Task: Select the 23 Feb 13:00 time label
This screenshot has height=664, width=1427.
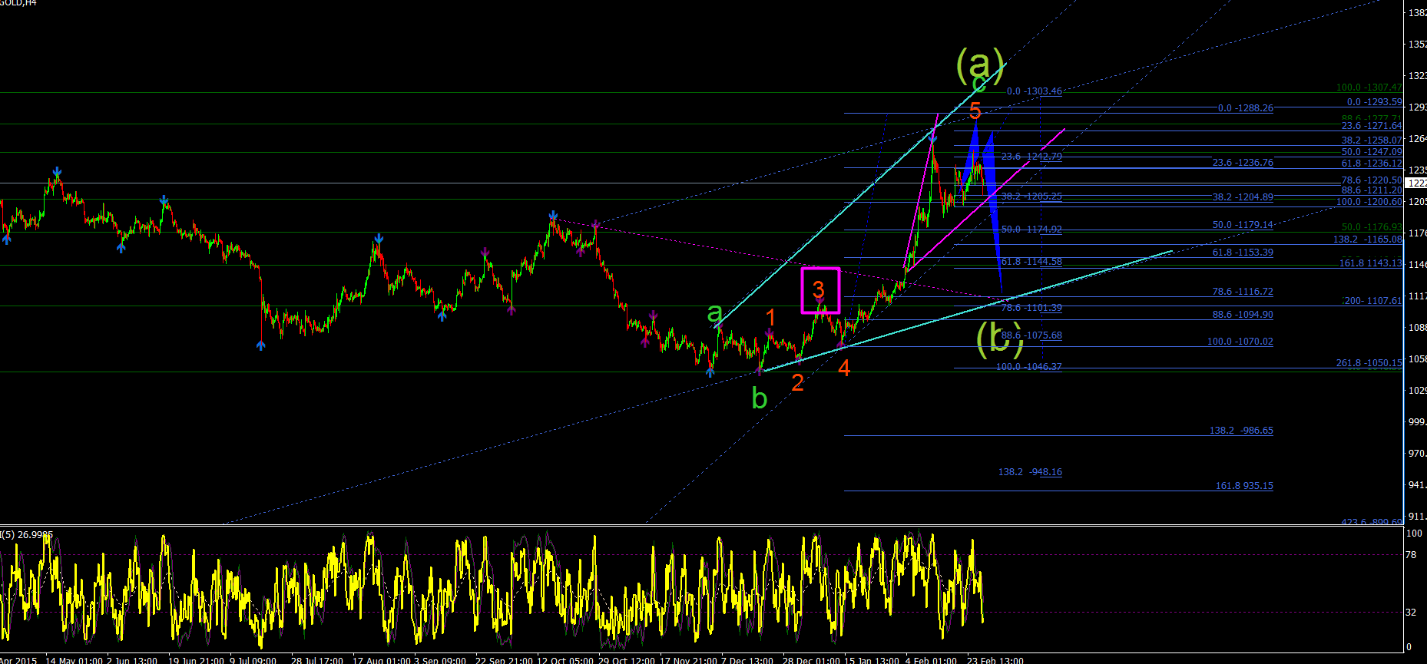Action: (995, 660)
